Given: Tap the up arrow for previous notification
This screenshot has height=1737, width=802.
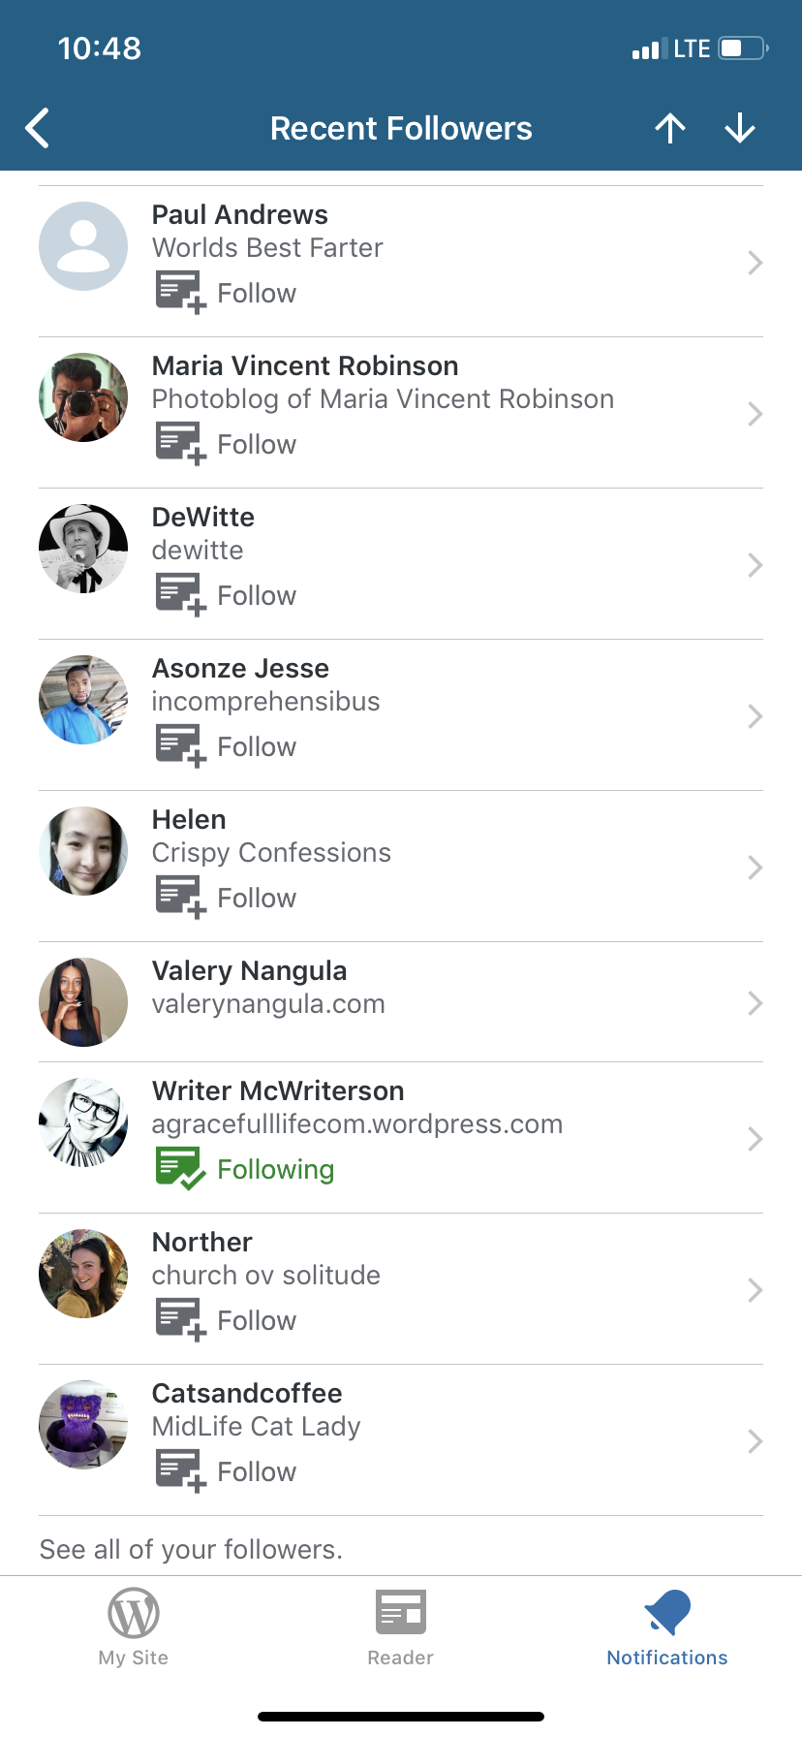Looking at the screenshot, I should pyautogui.click(x=669, y=128).
